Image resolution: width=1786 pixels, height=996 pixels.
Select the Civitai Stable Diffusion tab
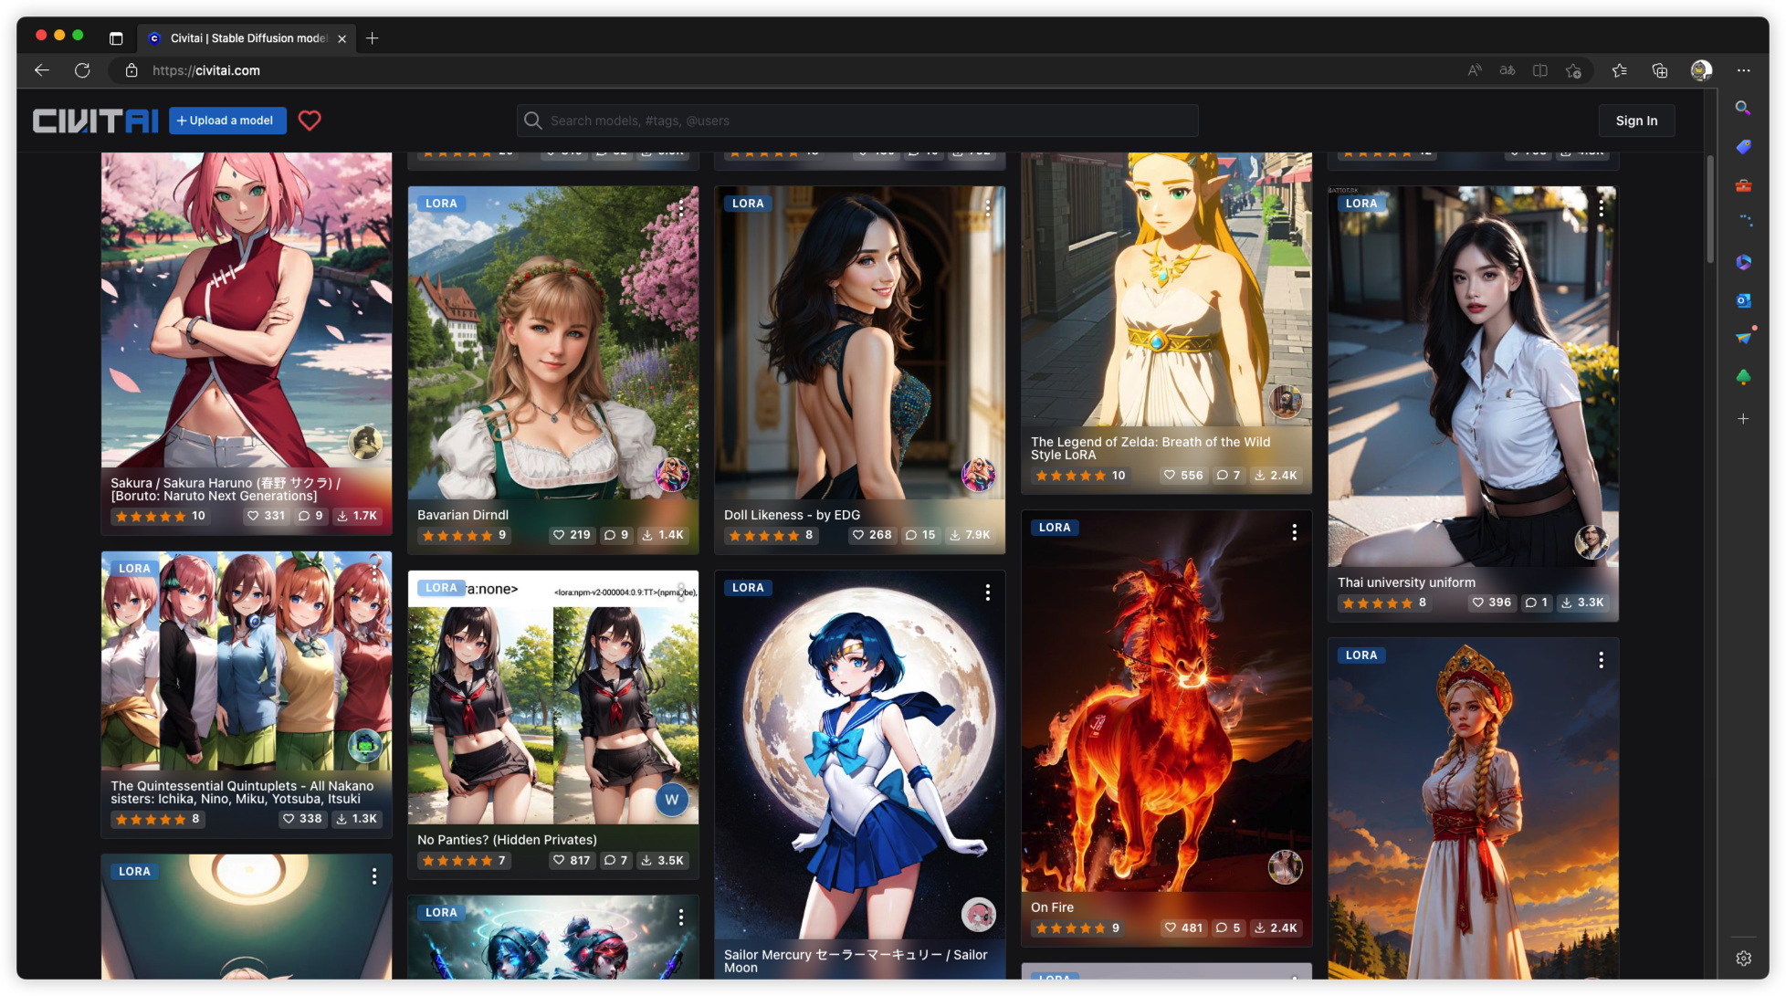247,38
